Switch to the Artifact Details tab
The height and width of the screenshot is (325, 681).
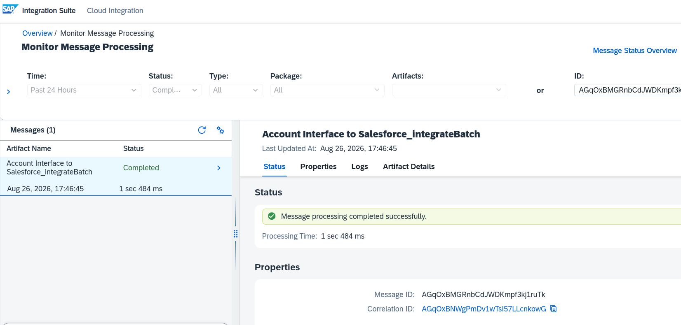(409, 167)
